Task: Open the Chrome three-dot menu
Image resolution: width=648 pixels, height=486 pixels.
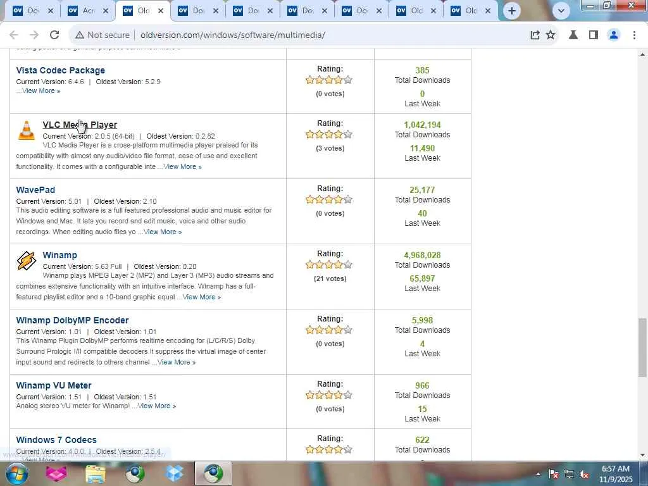Action: [x=634, y=35]
